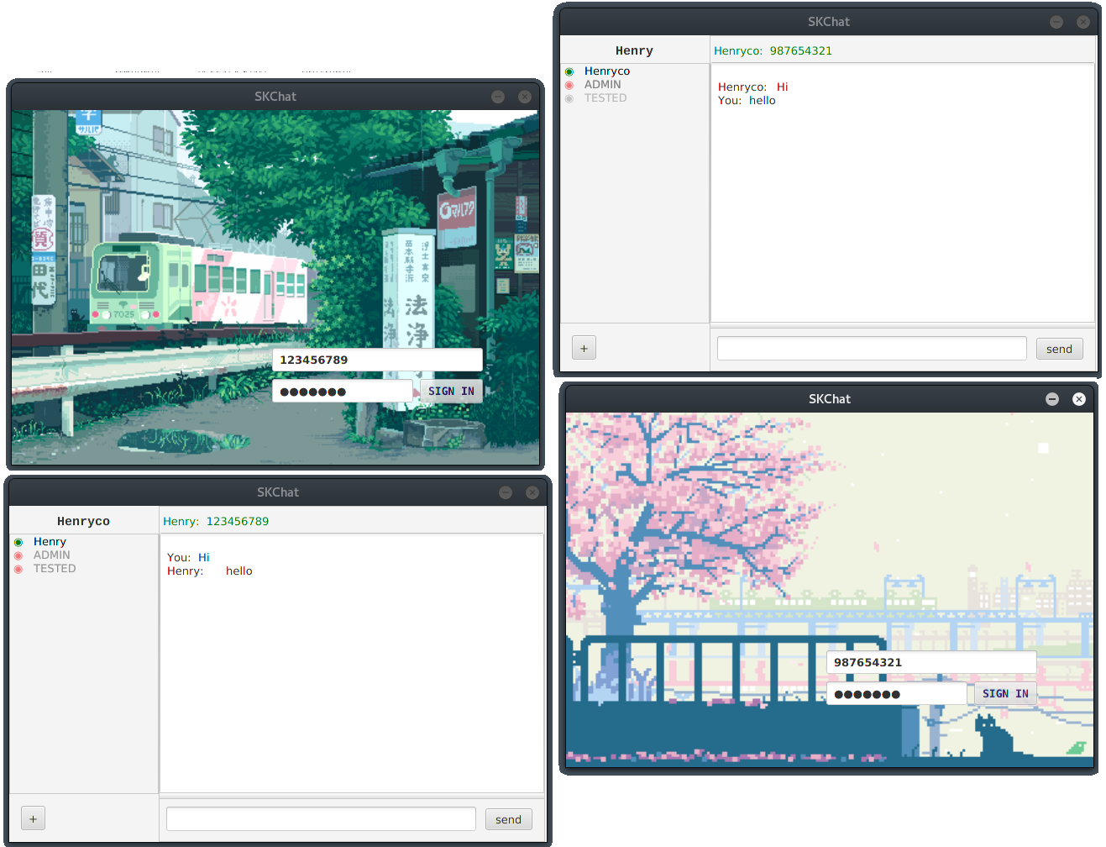Click SIGN IN in the cherry-blossom login window
The height and width of the screenshot is (847, 1106).
[x=1005, y=693]
